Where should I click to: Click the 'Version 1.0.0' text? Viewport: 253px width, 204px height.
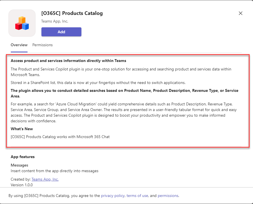(x=22, y=185)
